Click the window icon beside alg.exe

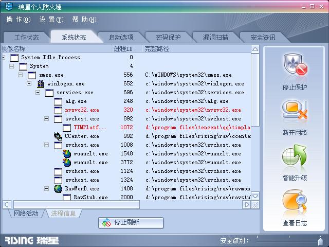pyautogui.click(x=58, y=101)
